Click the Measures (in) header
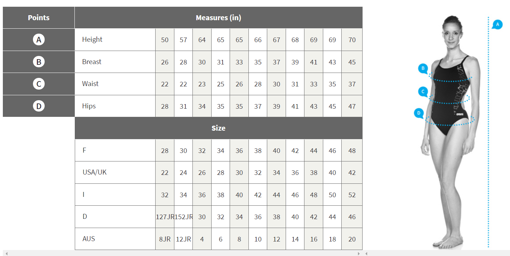Screen dimensions: 510x256 (218, 17)
